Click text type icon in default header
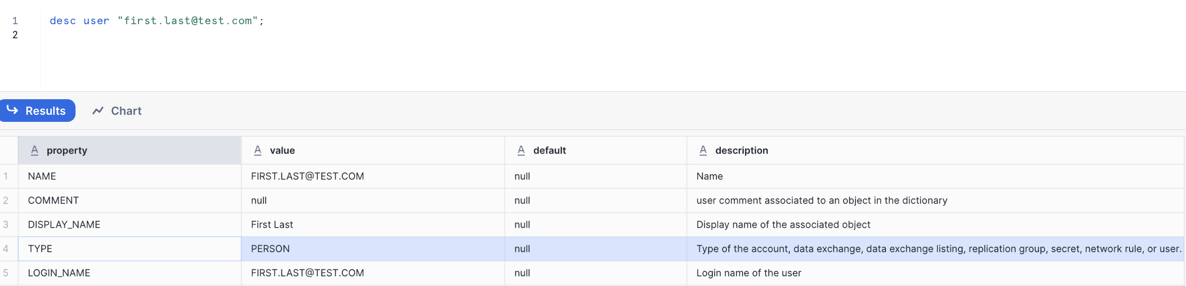 point(521,150)
